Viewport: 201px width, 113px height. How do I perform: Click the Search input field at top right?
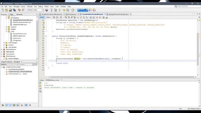pos(187,6)
